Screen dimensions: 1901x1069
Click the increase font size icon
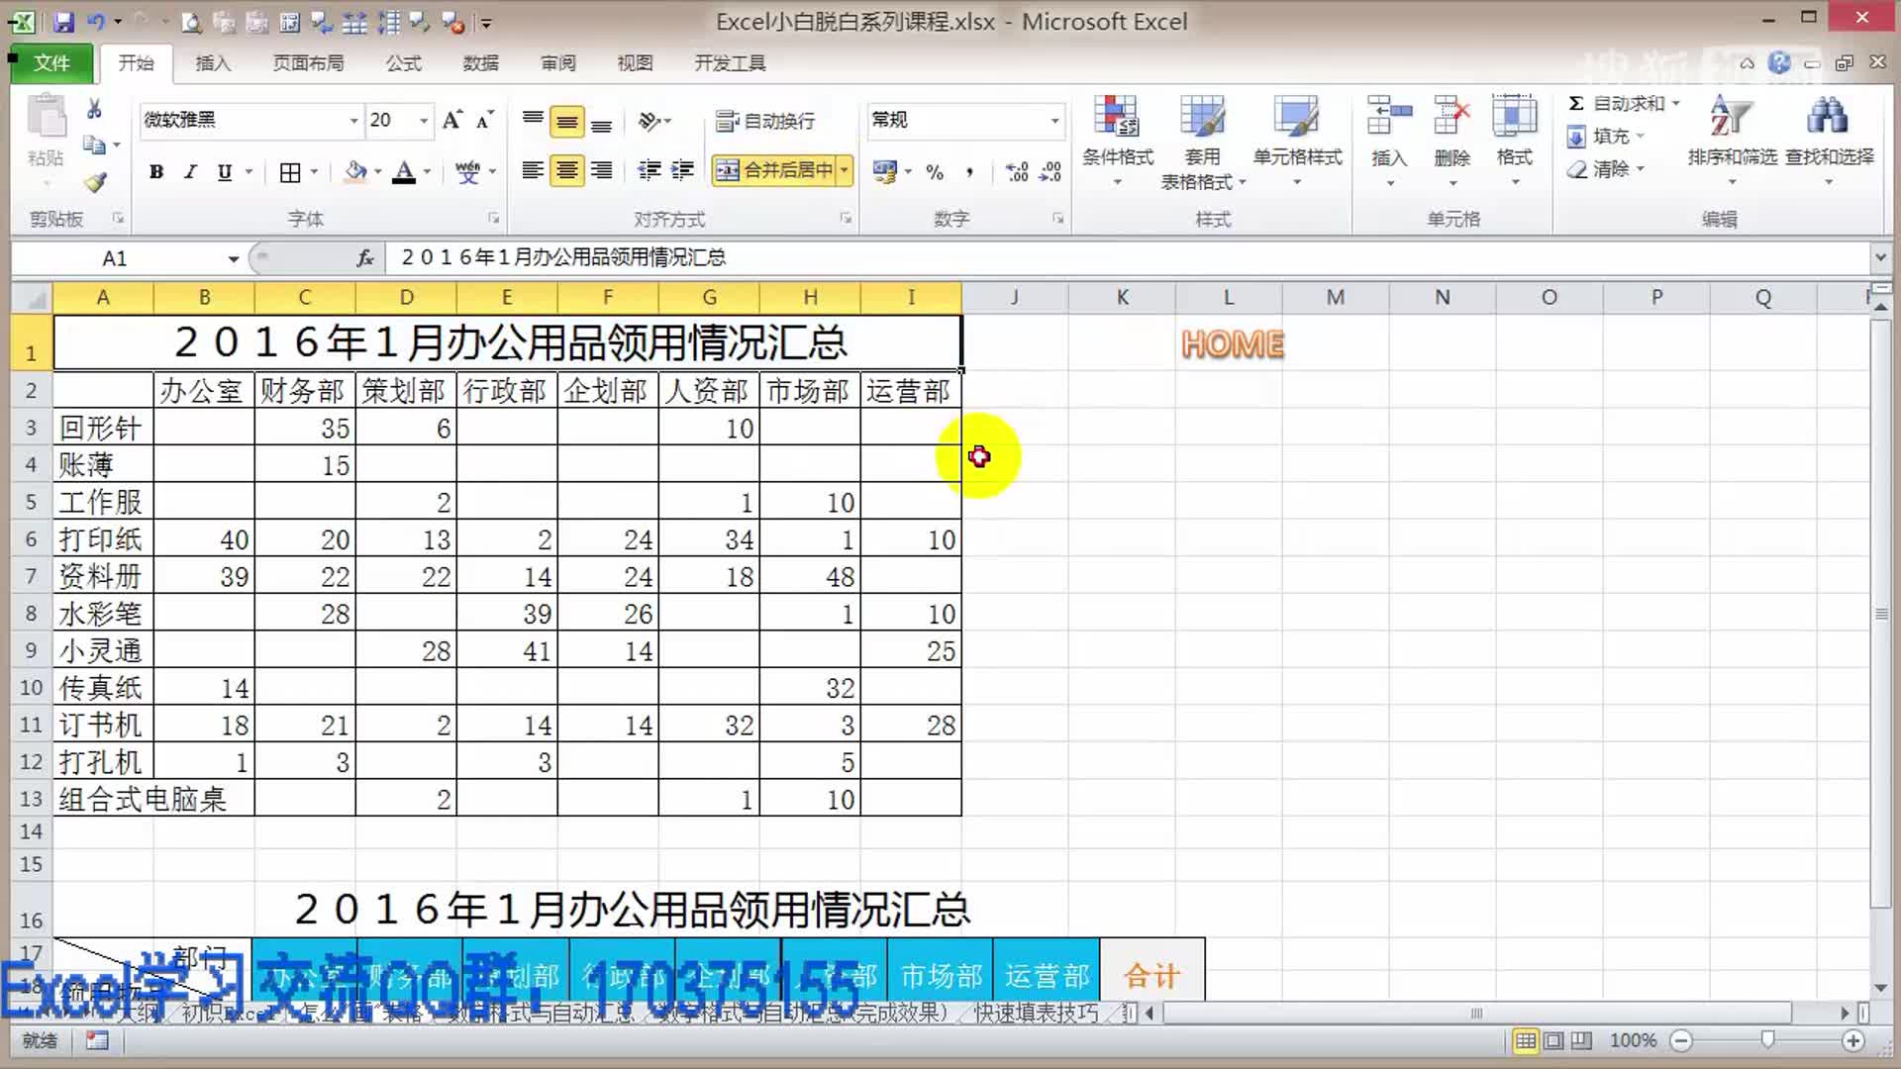[x=451, y=120]
